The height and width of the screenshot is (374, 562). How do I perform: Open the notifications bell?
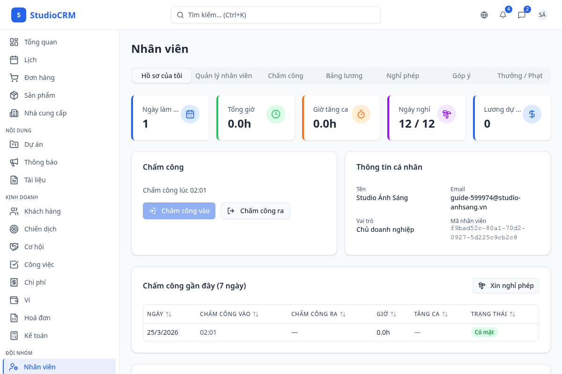[x=503, y=15]
